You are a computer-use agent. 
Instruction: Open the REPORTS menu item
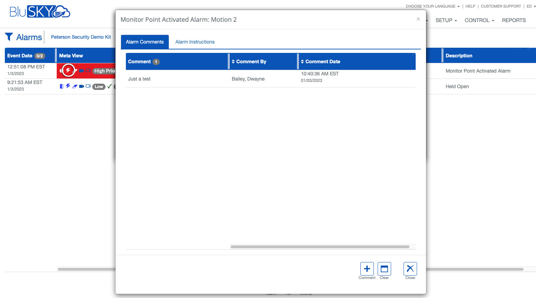tap(514, 20)
